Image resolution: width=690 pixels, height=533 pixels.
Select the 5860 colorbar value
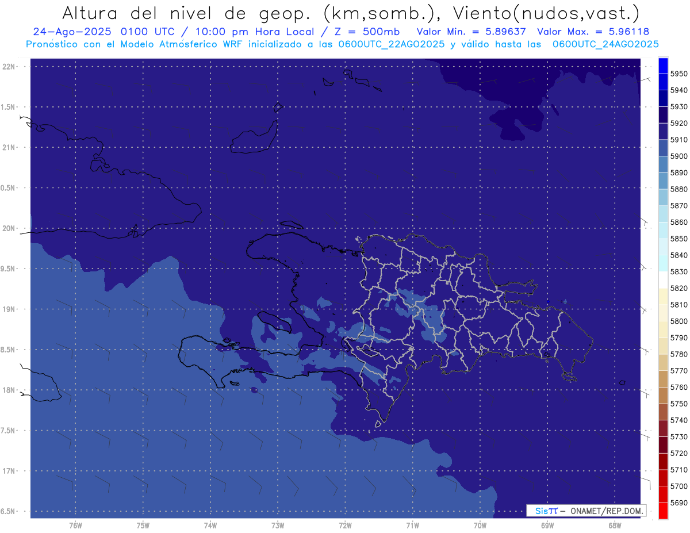(x=678, y=222)
